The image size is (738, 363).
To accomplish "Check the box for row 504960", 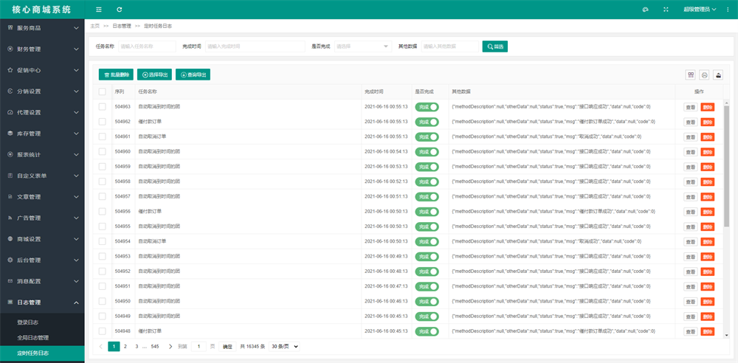I will 102,151.
